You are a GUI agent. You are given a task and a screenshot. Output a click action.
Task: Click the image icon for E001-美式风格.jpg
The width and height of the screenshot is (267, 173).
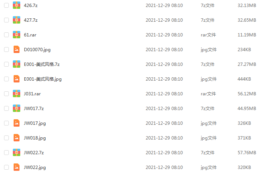(x=17, y=79)
